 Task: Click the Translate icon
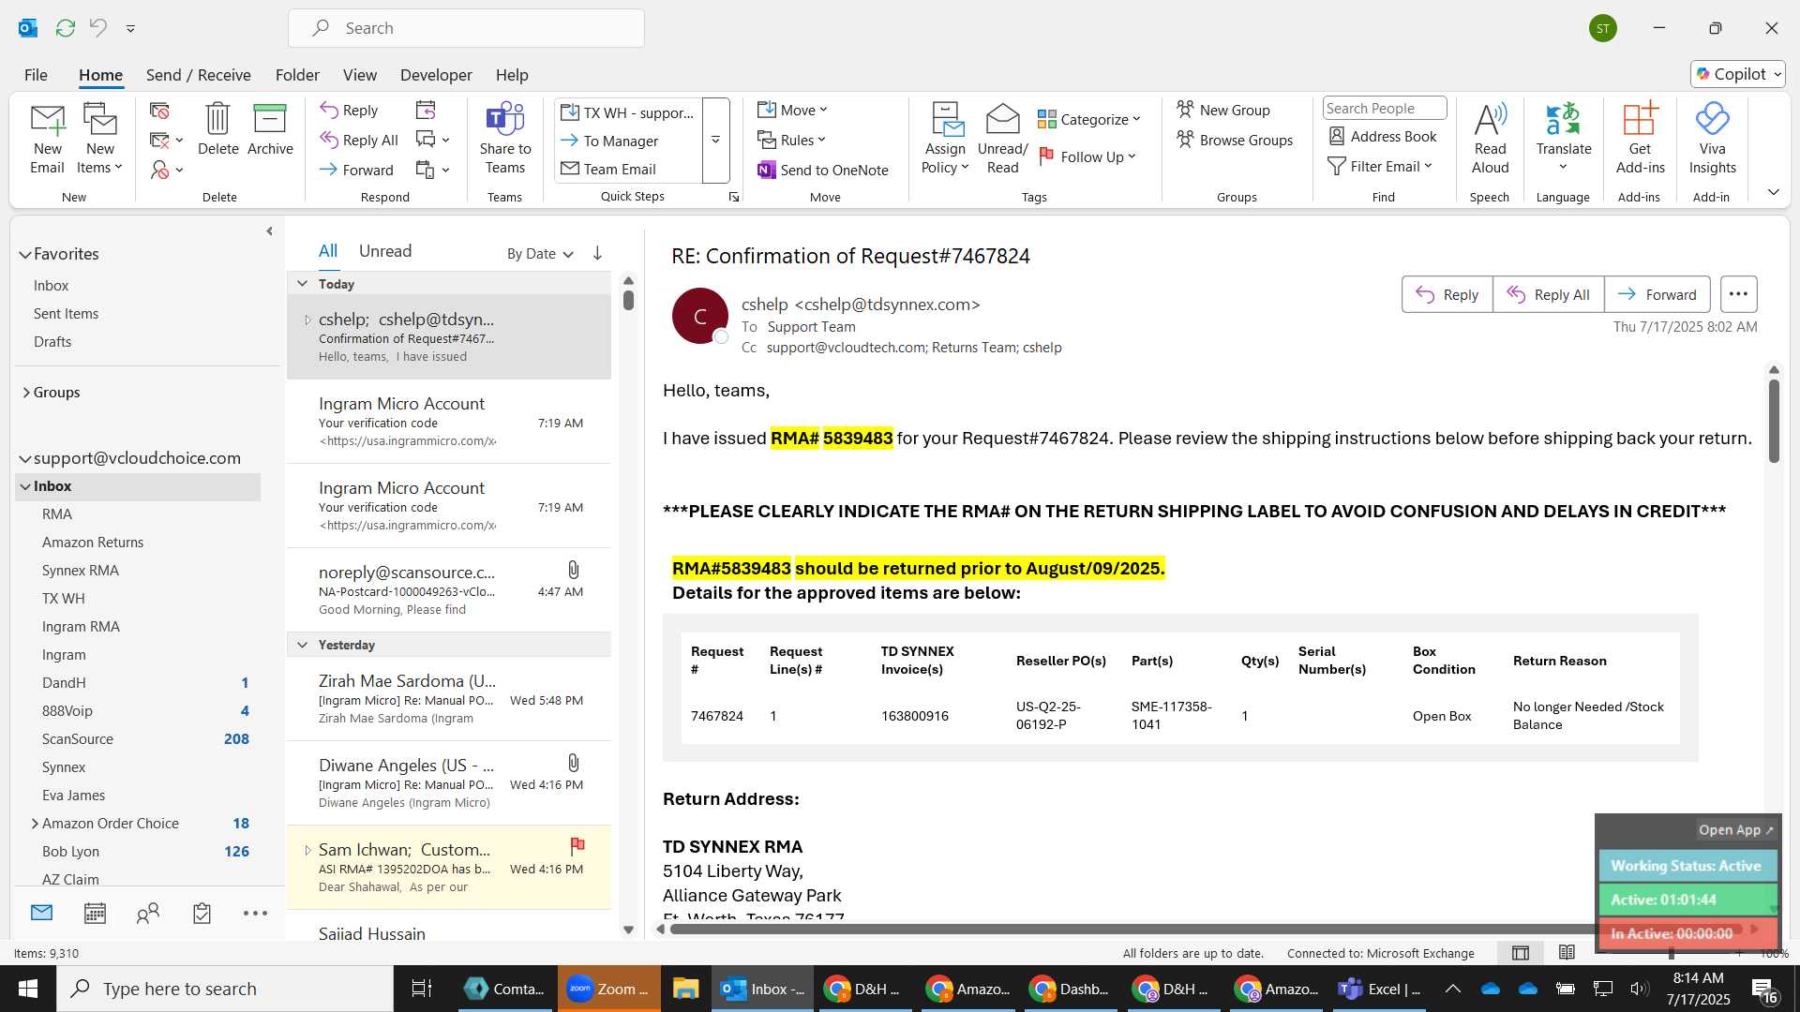(1563, 139)
